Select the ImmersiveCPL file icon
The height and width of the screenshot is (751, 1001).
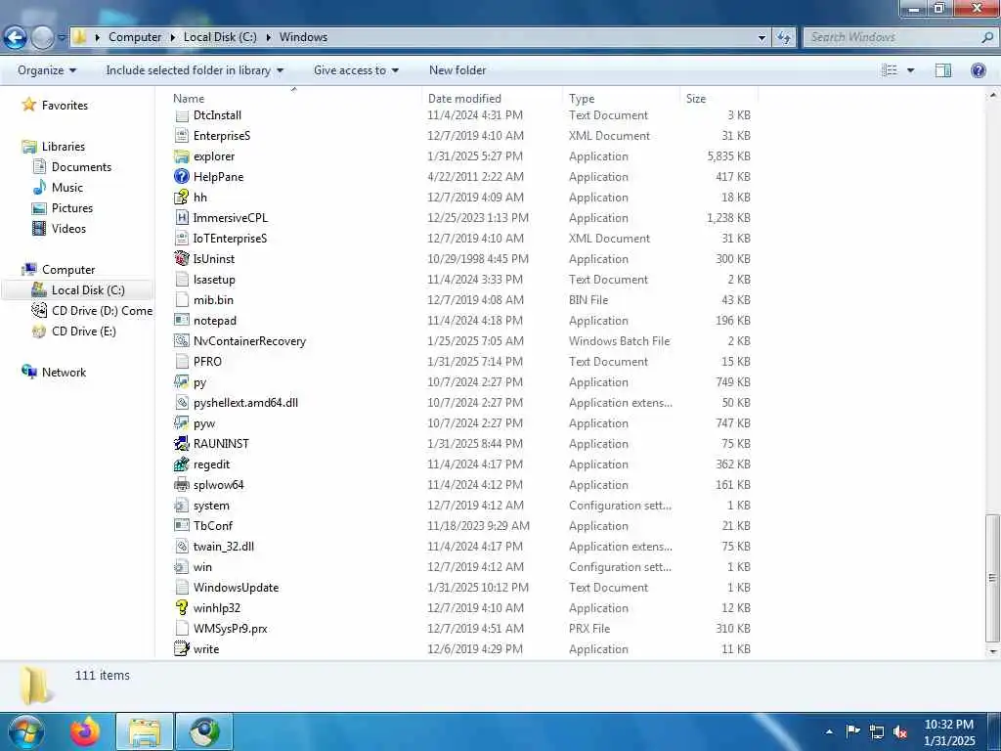point(182,218)
